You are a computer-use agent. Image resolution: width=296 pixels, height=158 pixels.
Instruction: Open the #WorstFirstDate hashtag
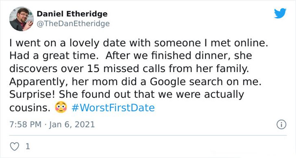[113, 108]
